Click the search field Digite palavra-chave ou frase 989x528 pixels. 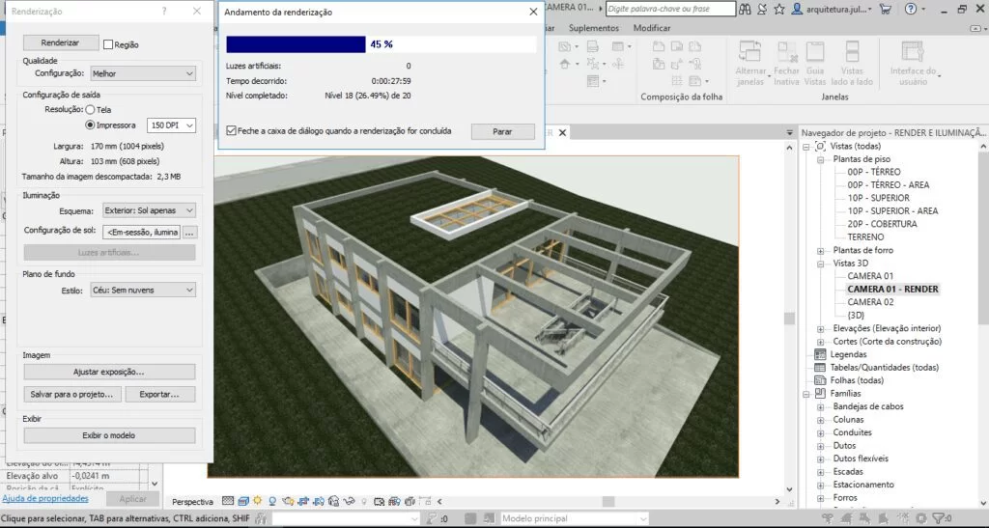(670, 9)
